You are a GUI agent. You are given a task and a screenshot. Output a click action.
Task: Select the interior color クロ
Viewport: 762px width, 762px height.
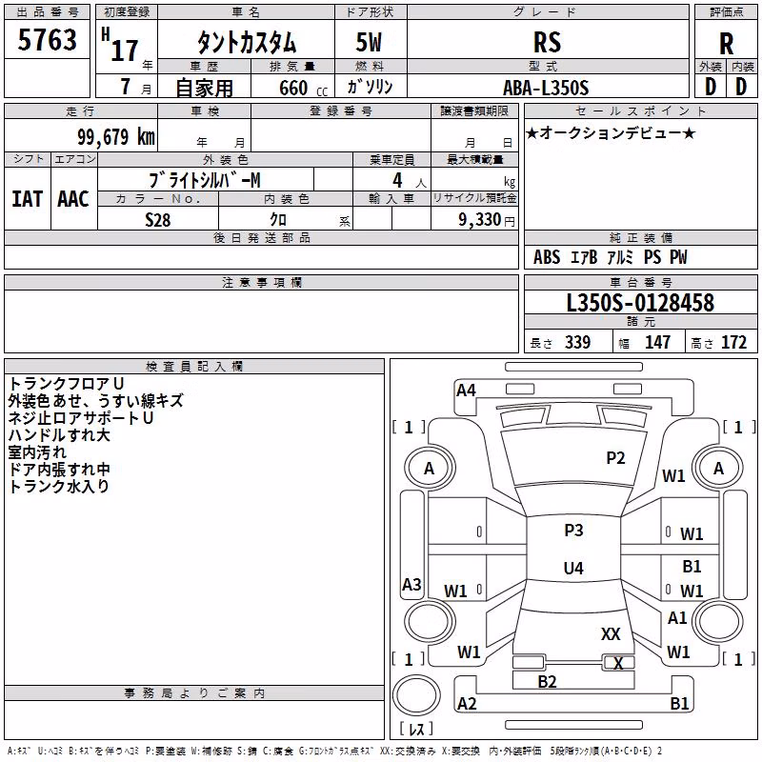click(x=278, y=220)
